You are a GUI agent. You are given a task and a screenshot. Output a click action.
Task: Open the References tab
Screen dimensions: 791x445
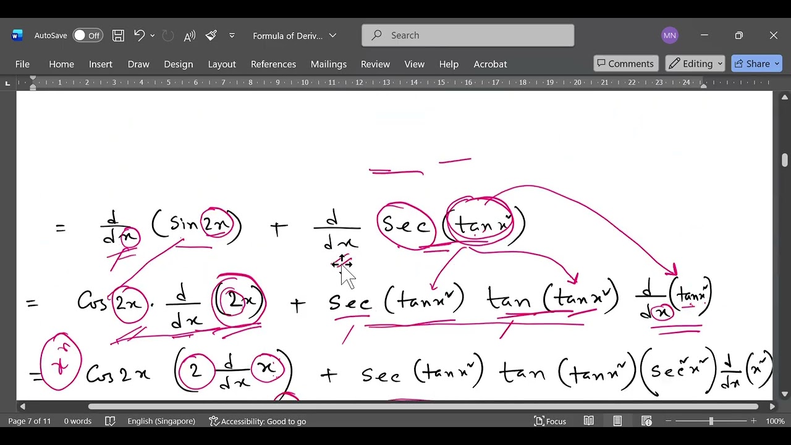tap(273, 64)
